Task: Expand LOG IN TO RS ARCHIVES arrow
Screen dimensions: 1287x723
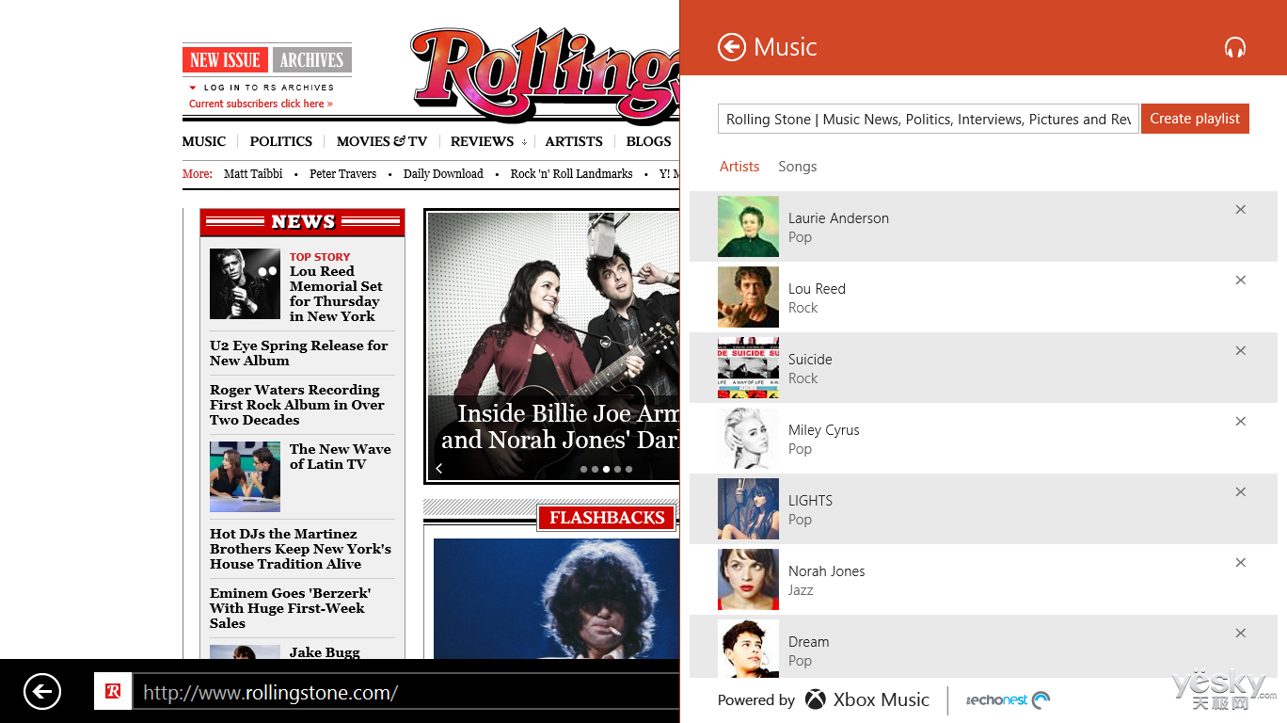Action: point(193,88)
